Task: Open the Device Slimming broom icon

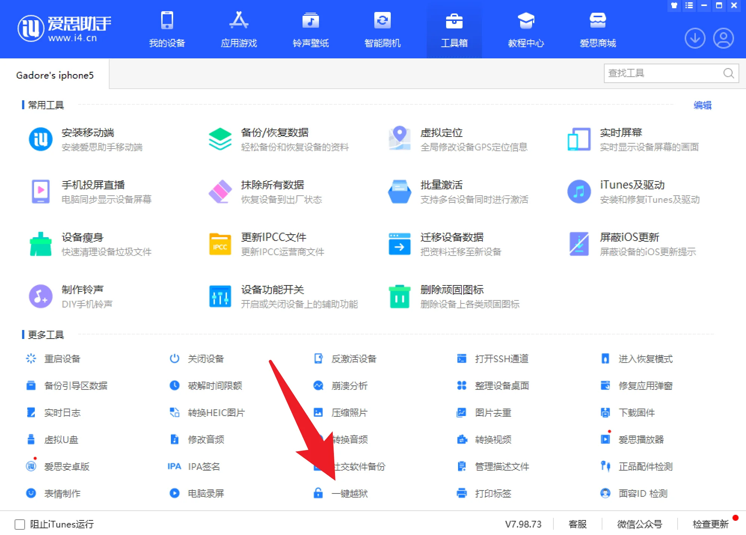Action: (x=40, y=244)
